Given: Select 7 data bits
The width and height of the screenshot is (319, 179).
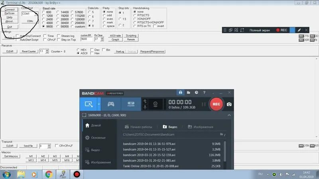Looking at the screenshot, I should click(91, 21).
